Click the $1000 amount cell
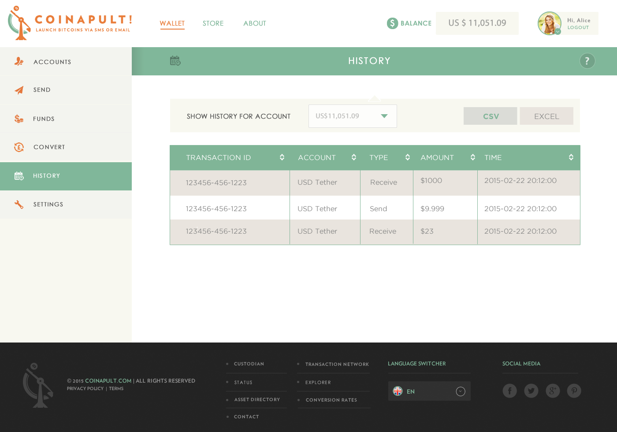 tap(445, 182)
